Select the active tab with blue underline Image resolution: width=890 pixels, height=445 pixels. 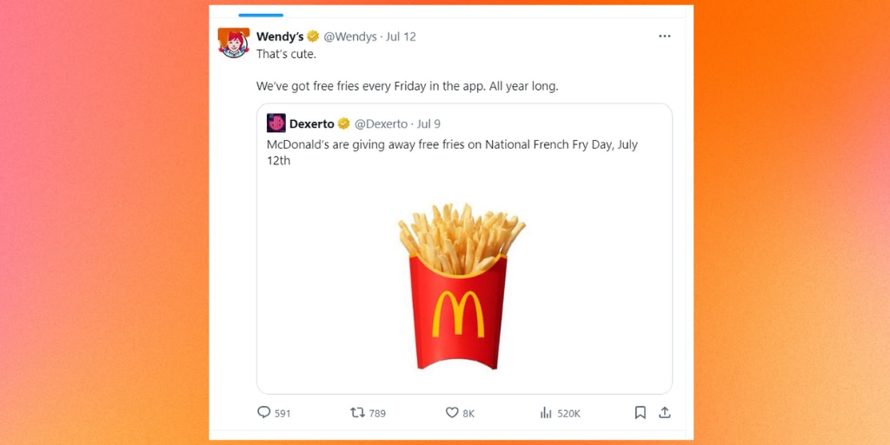click(x=261, y=15)
